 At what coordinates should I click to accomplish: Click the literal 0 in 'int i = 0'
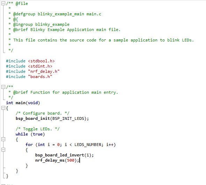[58, 145]
